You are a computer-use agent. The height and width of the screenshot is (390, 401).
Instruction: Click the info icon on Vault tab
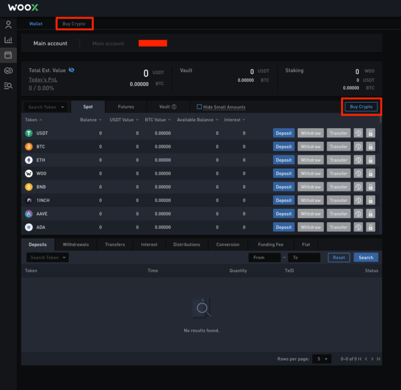pos(174,107)
